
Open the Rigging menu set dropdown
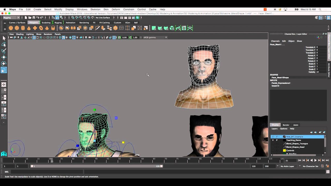click(11, 18)
